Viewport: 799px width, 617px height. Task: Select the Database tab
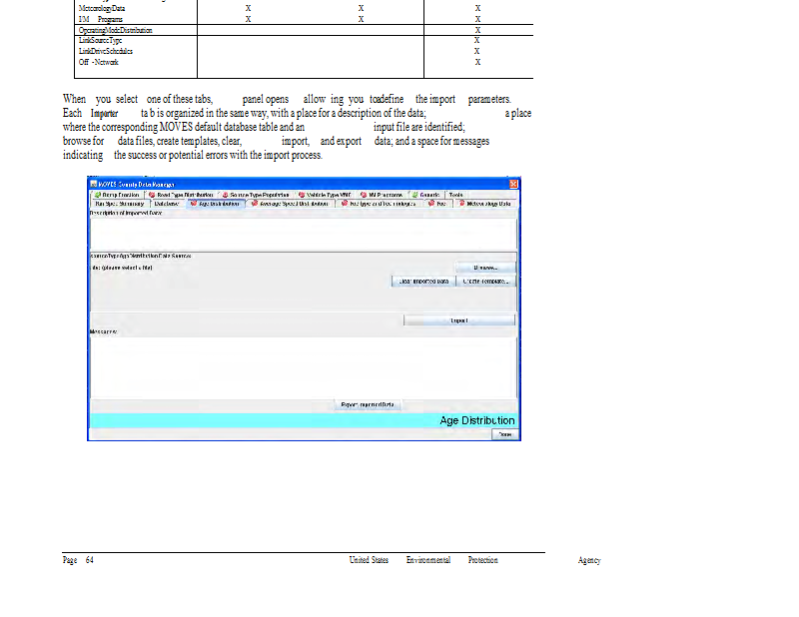click(167, 203)
